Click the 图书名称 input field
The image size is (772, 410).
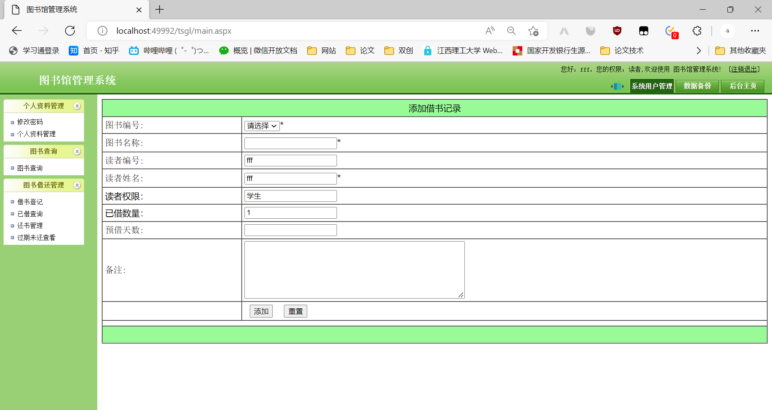point(290,143)
